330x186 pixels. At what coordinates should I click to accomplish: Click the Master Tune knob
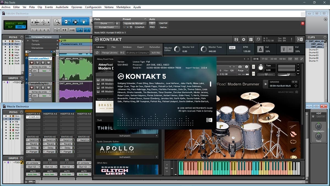[x=204, y=49]
